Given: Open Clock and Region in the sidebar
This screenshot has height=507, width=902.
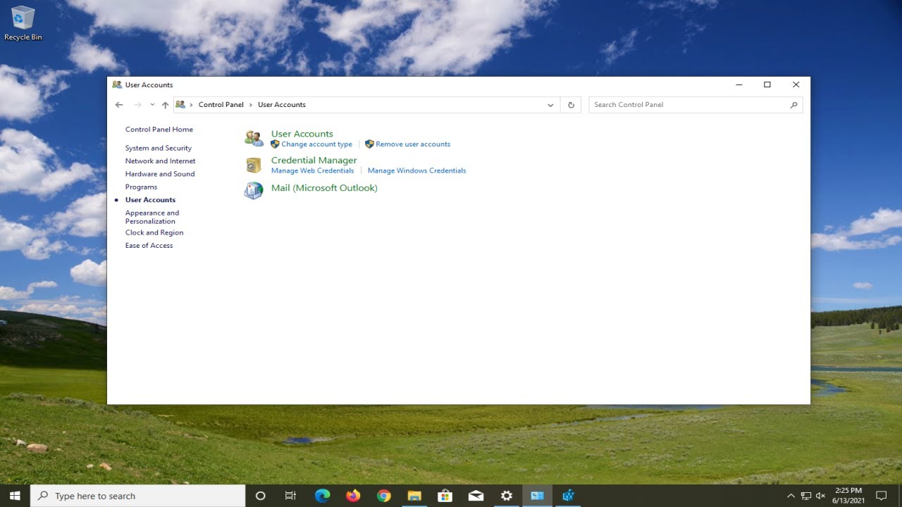Looking at the screenshot, I should click(154, 232).
